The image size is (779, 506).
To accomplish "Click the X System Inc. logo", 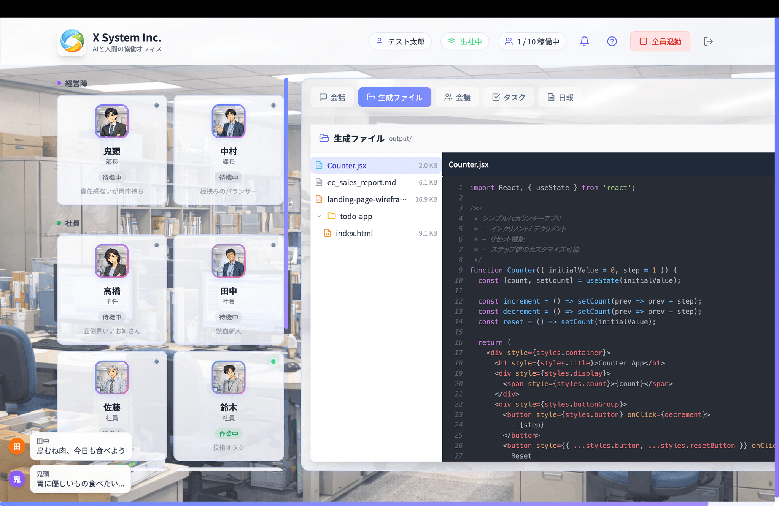I will [x=72, y=41].
